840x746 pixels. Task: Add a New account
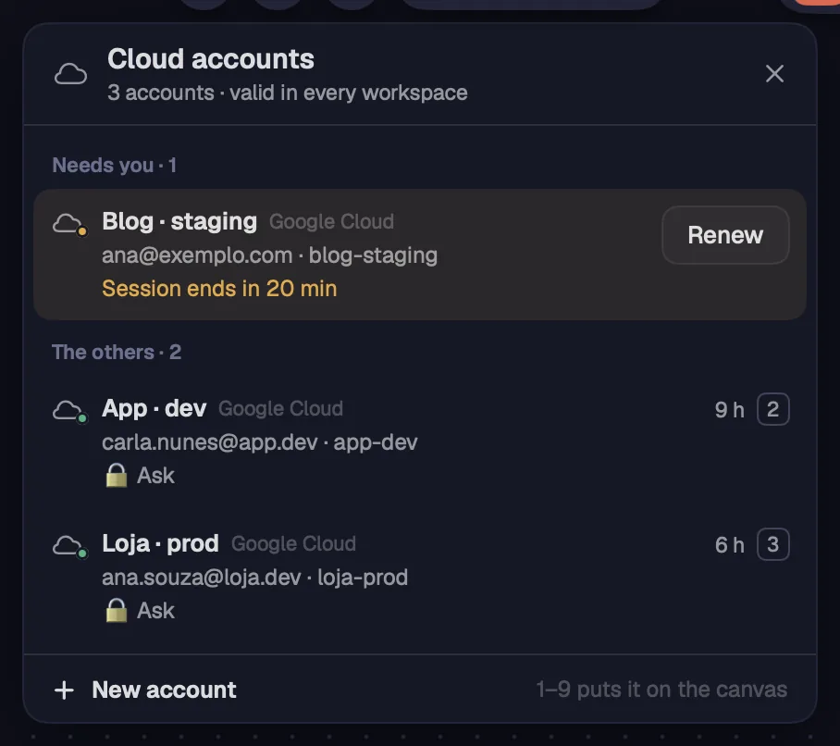(x=145, y=690)
